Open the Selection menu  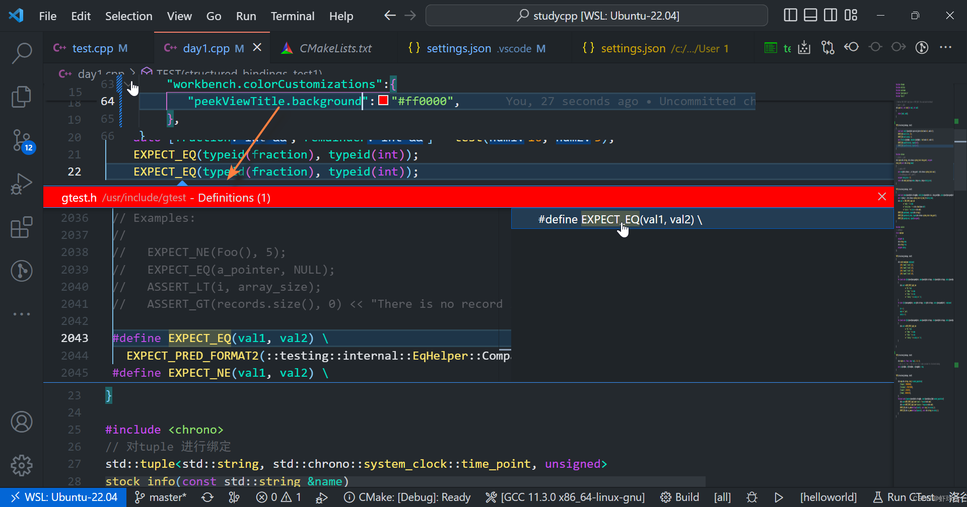tap(128, 16)
